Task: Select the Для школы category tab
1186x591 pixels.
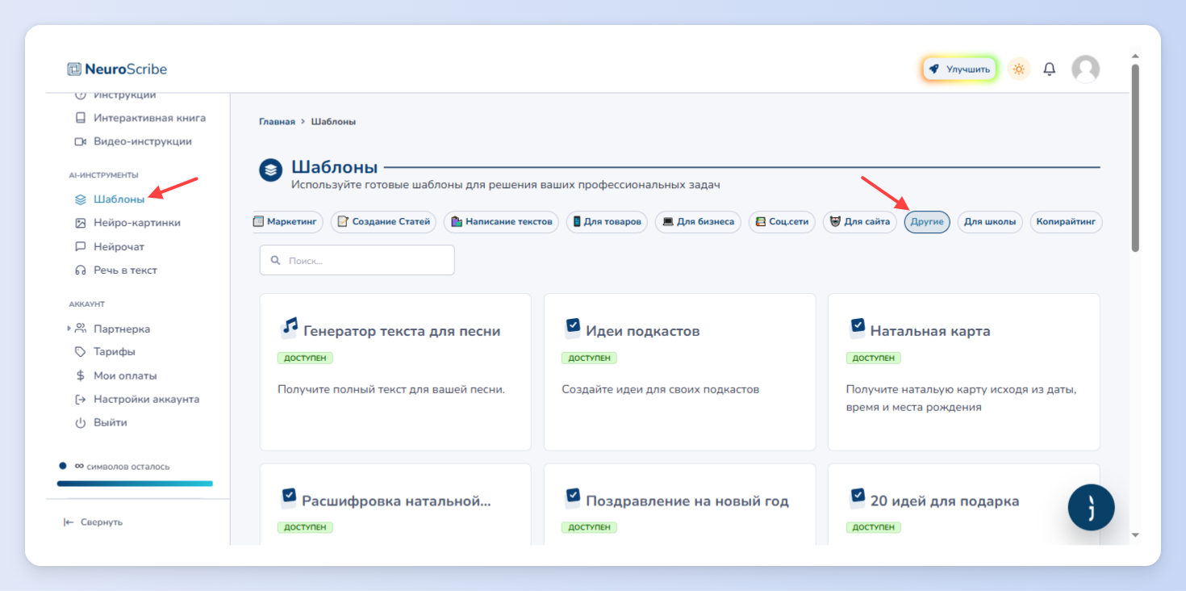Action: [x=990, y=222]
